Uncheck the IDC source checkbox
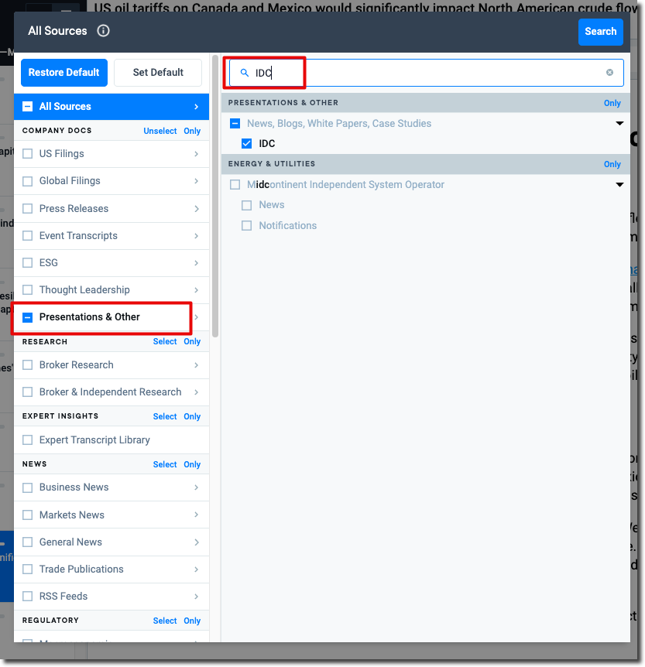The image size is (645, 667). coord(247,144)
